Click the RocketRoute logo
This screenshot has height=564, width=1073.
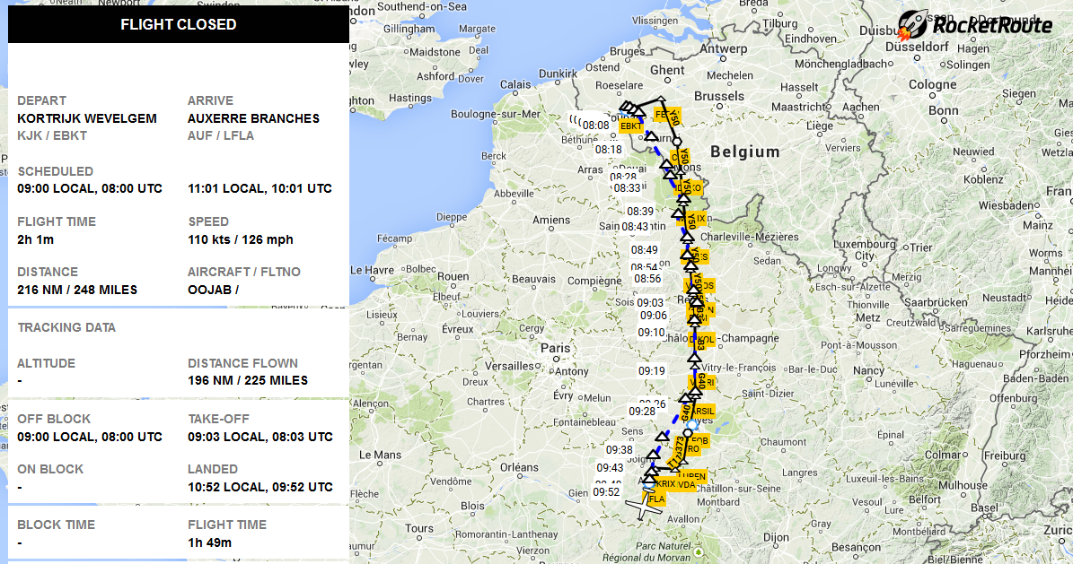point(975,25)
